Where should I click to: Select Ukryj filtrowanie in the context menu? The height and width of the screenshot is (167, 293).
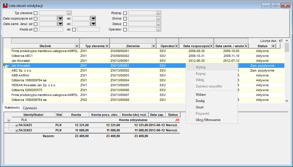(x=212, y=120)
